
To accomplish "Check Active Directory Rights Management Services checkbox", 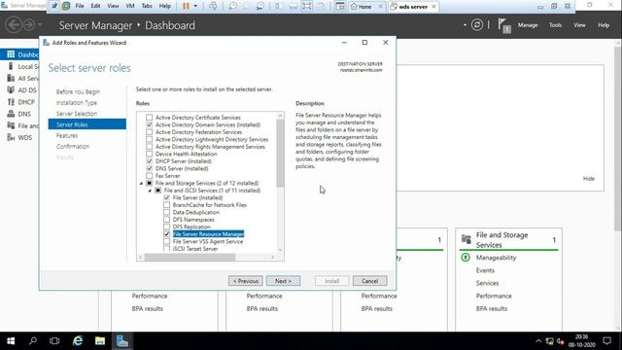I will [149, 147].
